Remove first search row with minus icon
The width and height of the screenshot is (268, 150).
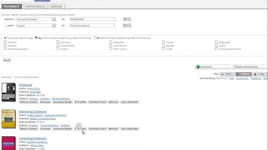[129, 19]
